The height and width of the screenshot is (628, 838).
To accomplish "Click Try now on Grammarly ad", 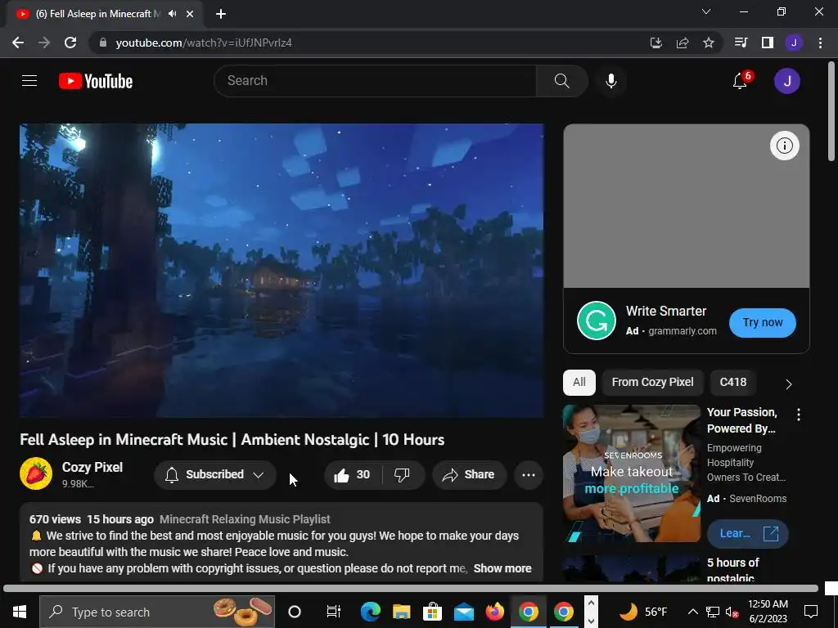I will (x=763, y=322).
